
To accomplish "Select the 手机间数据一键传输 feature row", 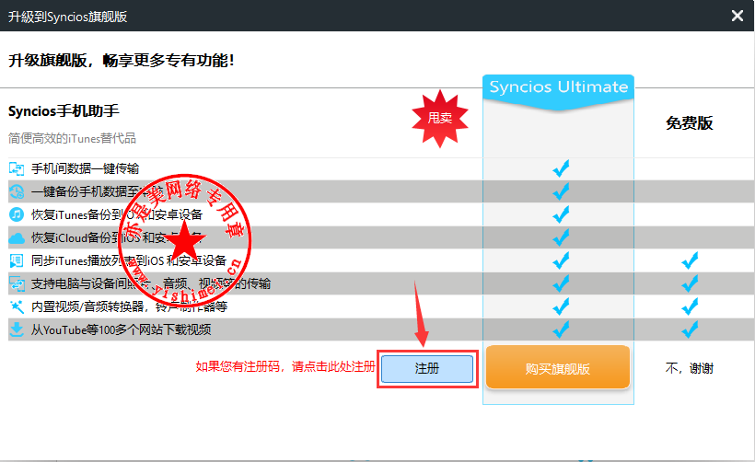I will tap(381, 168).
